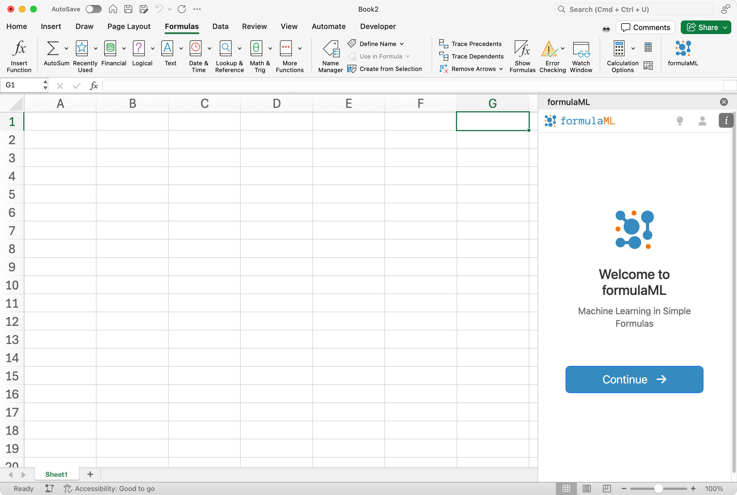
Task: Switch to Page Break Preview view
Action: (x=607, y=488)
